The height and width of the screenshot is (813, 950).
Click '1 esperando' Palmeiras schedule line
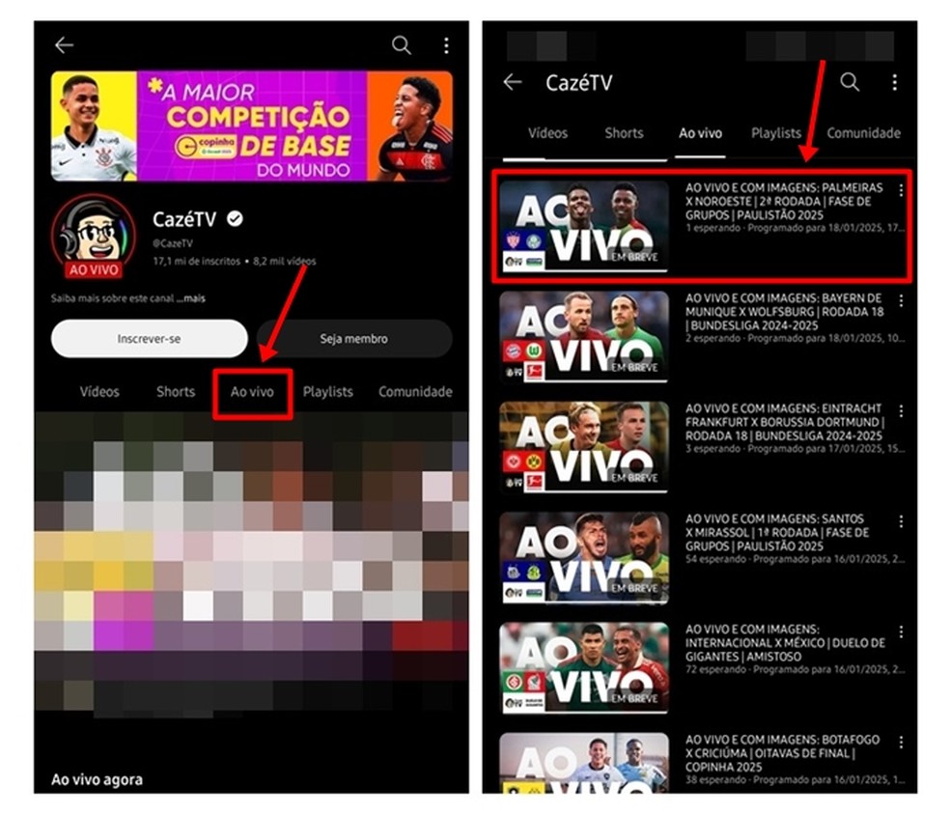(x=795, y=229)
